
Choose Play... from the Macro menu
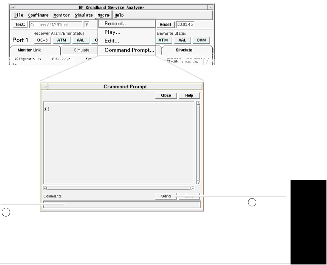click(x=127, y=32)
